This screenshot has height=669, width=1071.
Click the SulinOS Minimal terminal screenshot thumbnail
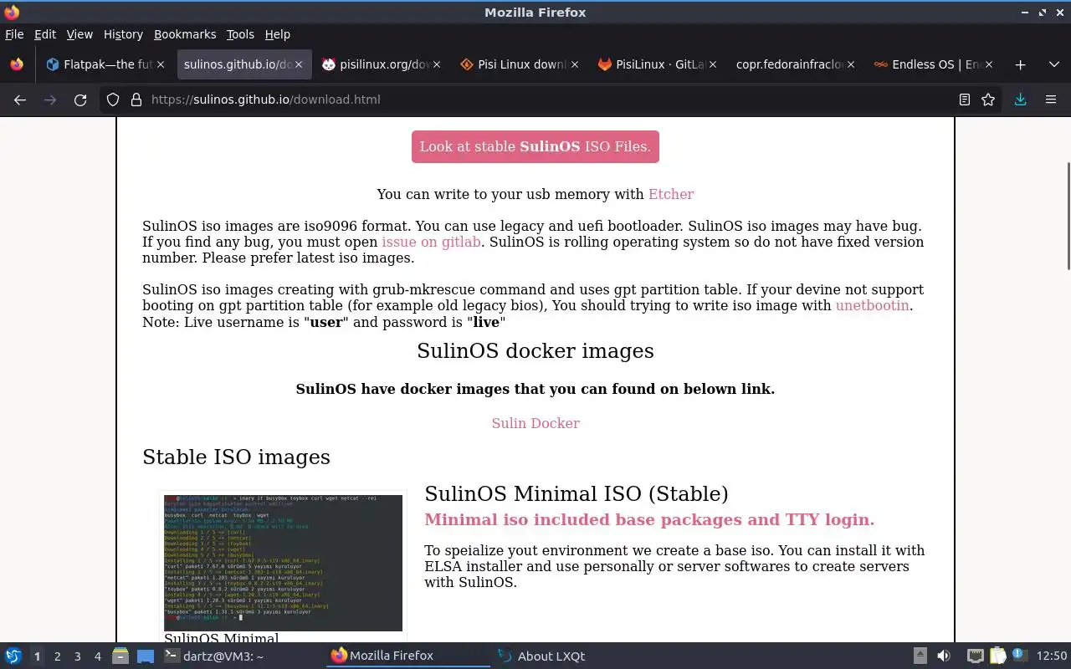coord(283,563)
